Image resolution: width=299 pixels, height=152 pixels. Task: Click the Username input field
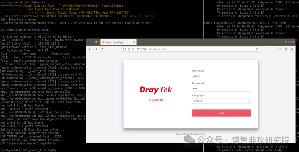click(x=221, y=76)
